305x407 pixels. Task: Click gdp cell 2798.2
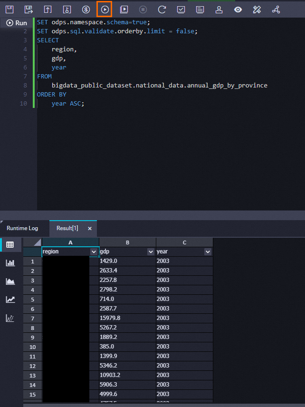point(127,290)
